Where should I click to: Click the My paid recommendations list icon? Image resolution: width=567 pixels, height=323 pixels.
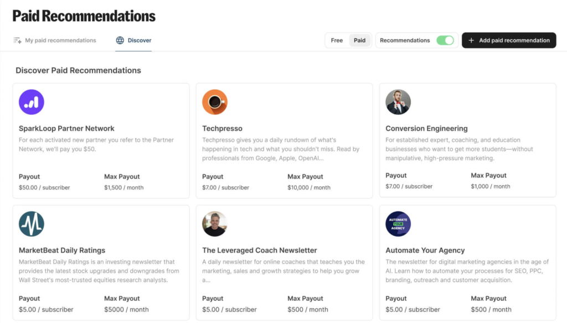(17, 40)
